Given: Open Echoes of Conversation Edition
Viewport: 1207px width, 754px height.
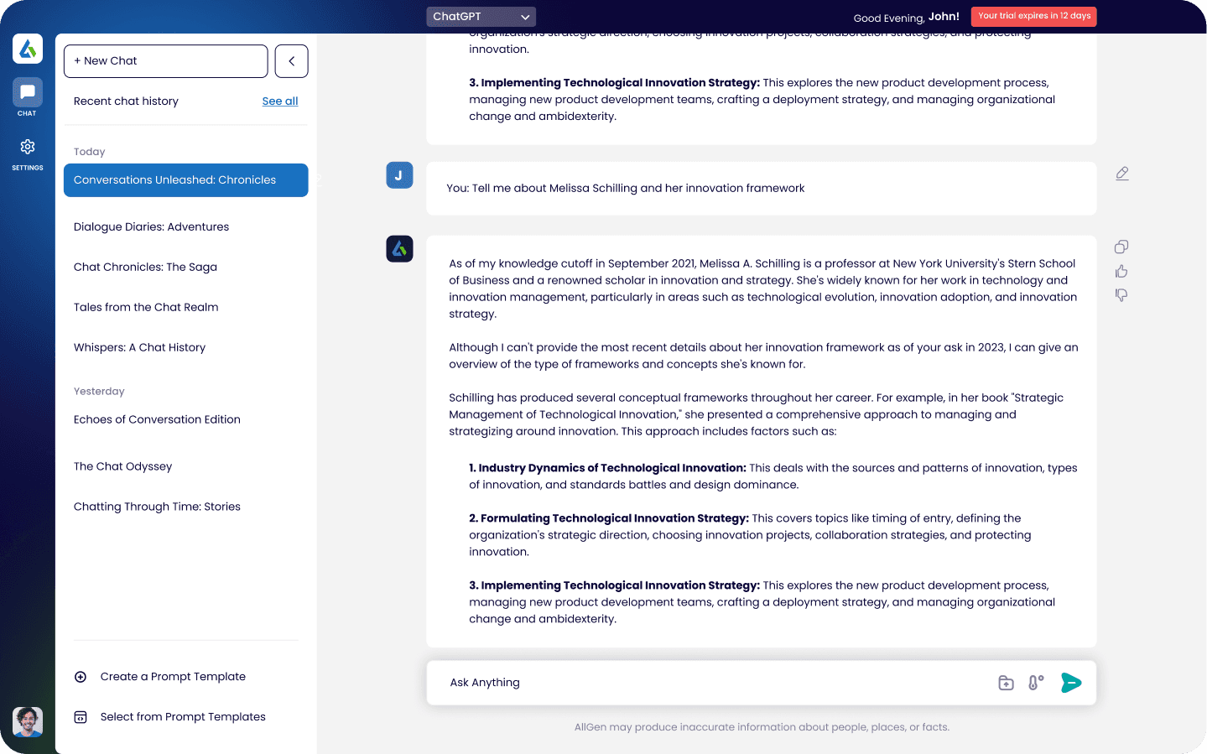Looking at the screenshot, I should click(157, 420).
